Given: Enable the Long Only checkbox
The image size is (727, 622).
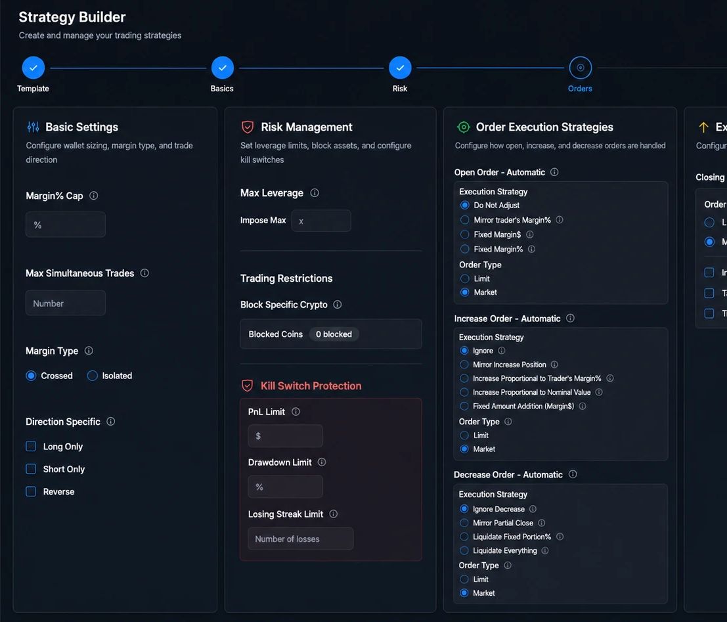Looking at the screenshot, I should coord(31,446).
